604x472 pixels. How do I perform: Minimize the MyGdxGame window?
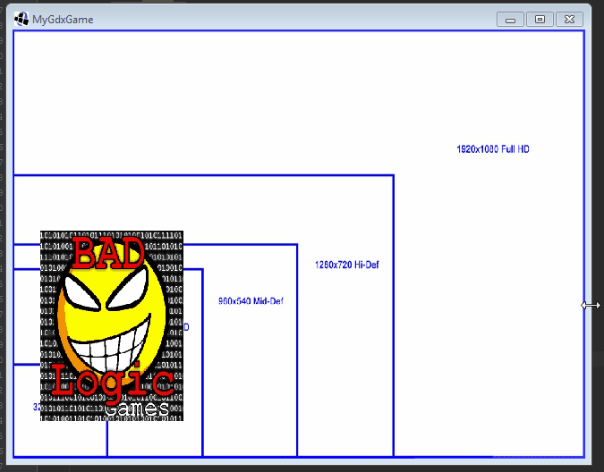click(x=510, y=20)
